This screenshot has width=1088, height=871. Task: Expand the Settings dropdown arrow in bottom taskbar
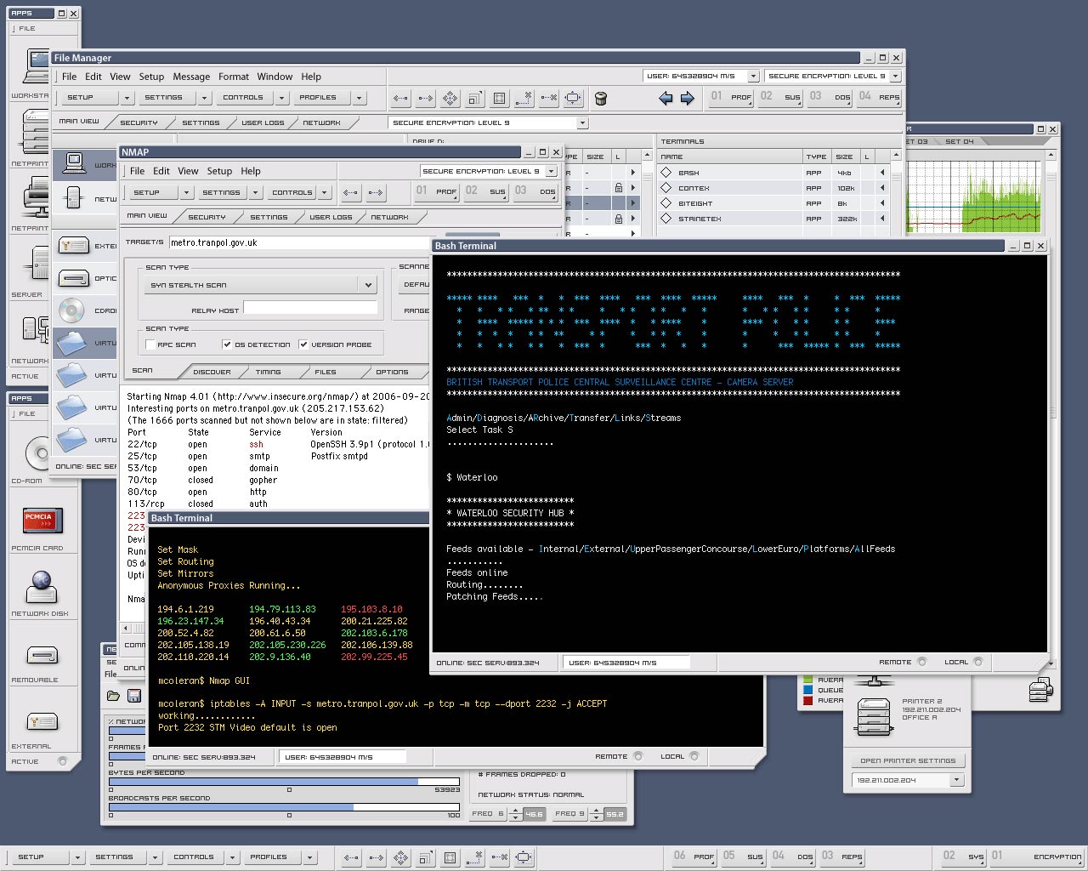pyautogui.click(x=155, y=857)
